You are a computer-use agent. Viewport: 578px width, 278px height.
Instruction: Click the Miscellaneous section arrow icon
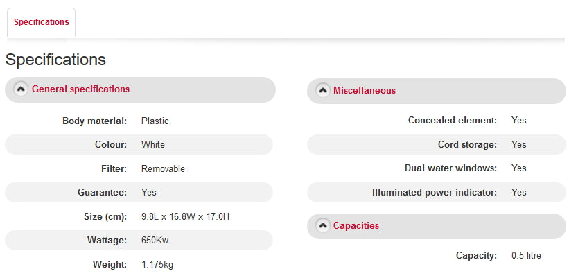coord(322,91)
